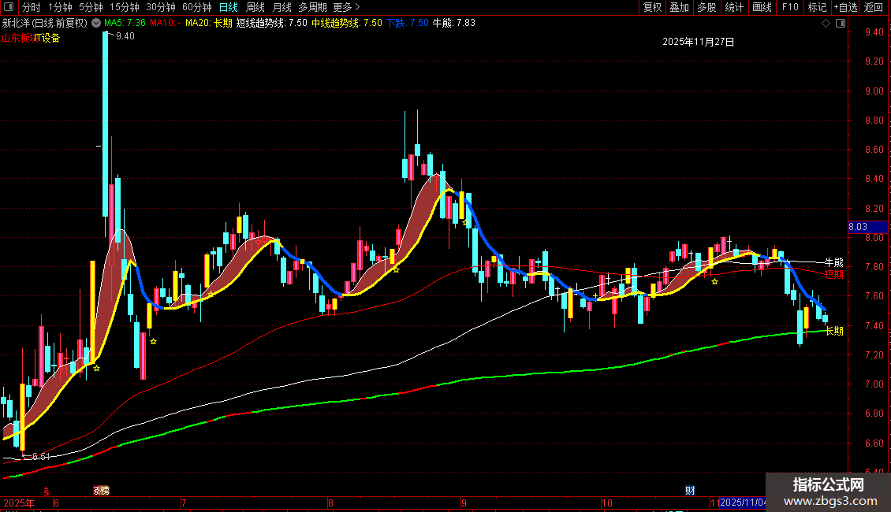The height and width of the screenshot is (512, 891).
Task: Click the 2025/11/04 date tag on time axis
Action: (742, 503)
